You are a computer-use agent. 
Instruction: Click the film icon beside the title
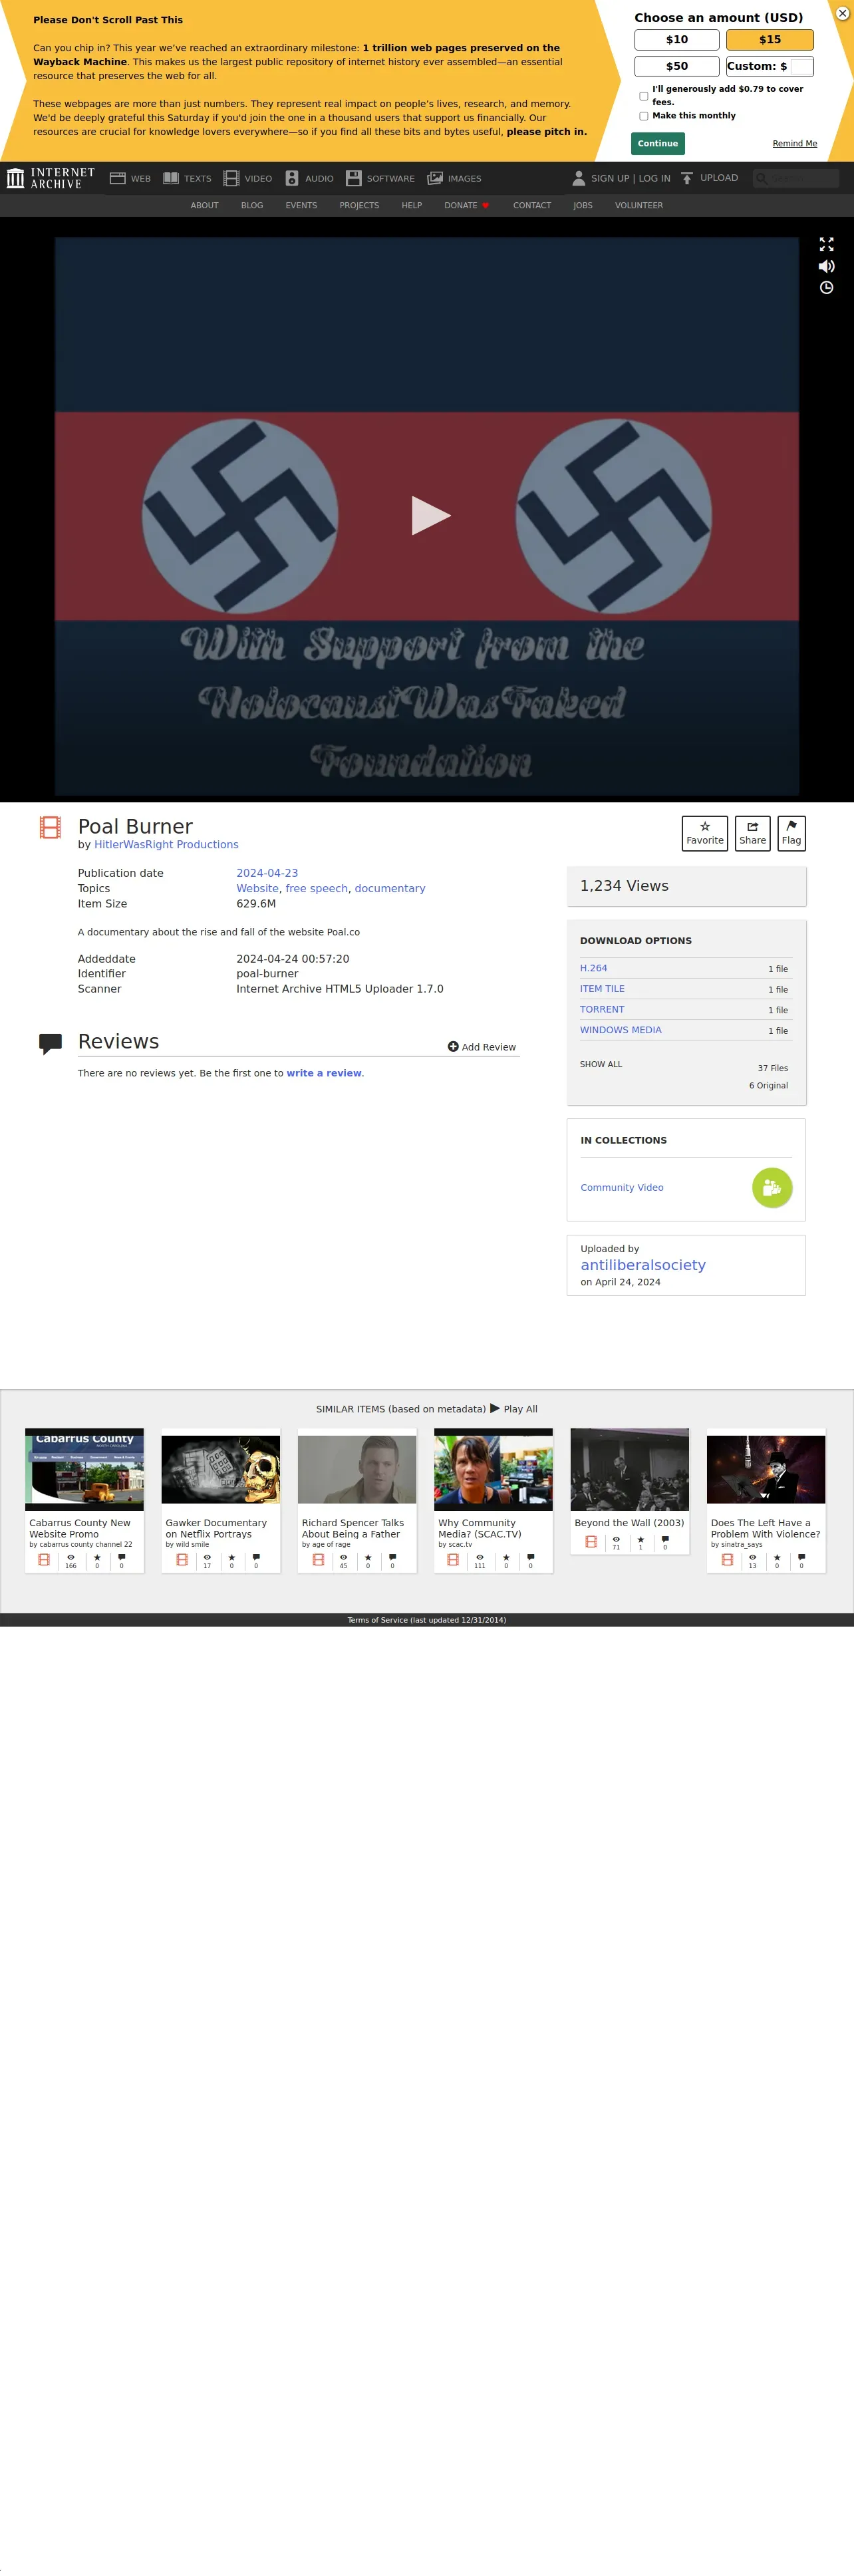50,827
